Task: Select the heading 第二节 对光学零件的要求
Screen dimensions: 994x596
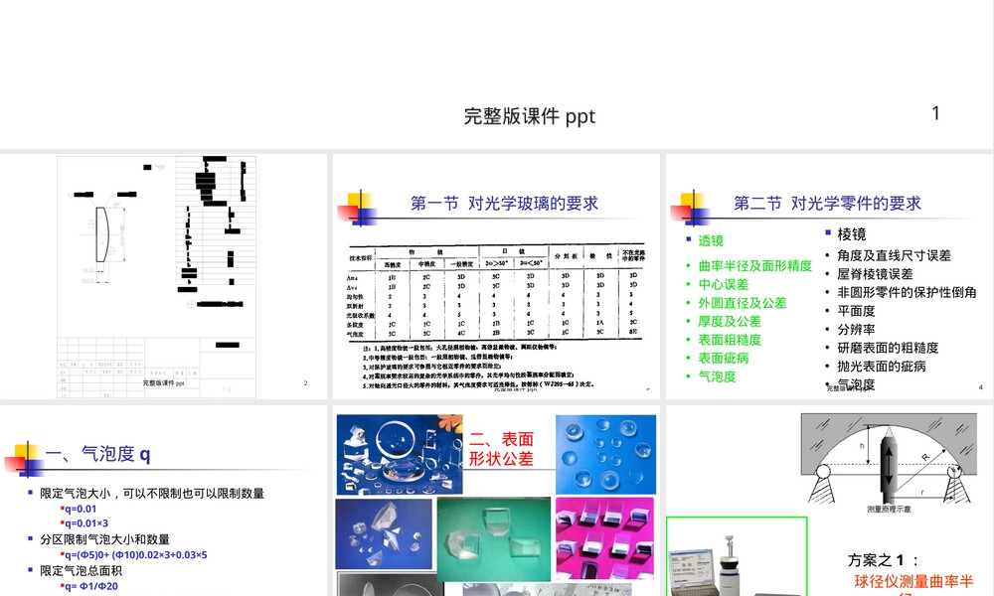Action: click(827, 204)
